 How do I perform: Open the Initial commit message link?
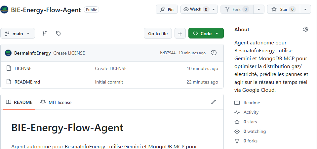(x=109, y=82)
